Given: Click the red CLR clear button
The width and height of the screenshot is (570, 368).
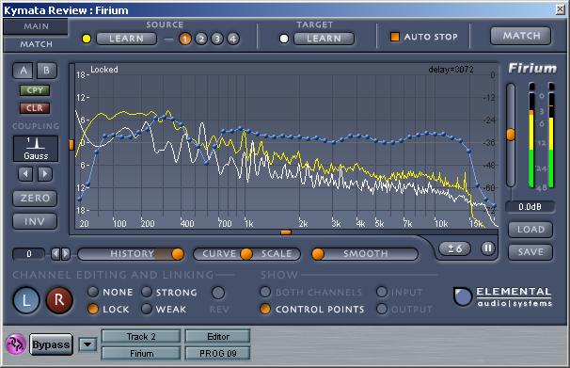Looking at the screenshot, I should [x=35, y=108].
